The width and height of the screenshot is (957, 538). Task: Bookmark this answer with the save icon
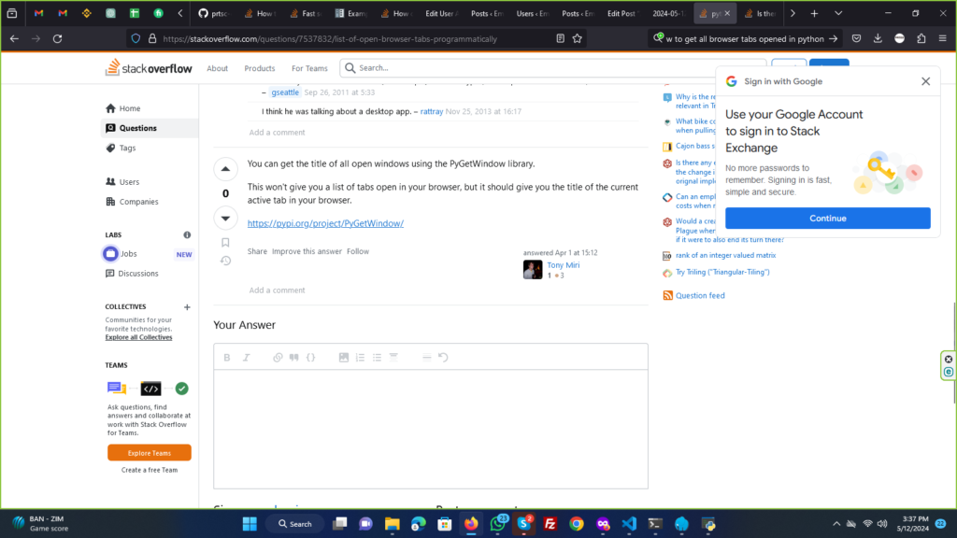click(x=225, y=242)
